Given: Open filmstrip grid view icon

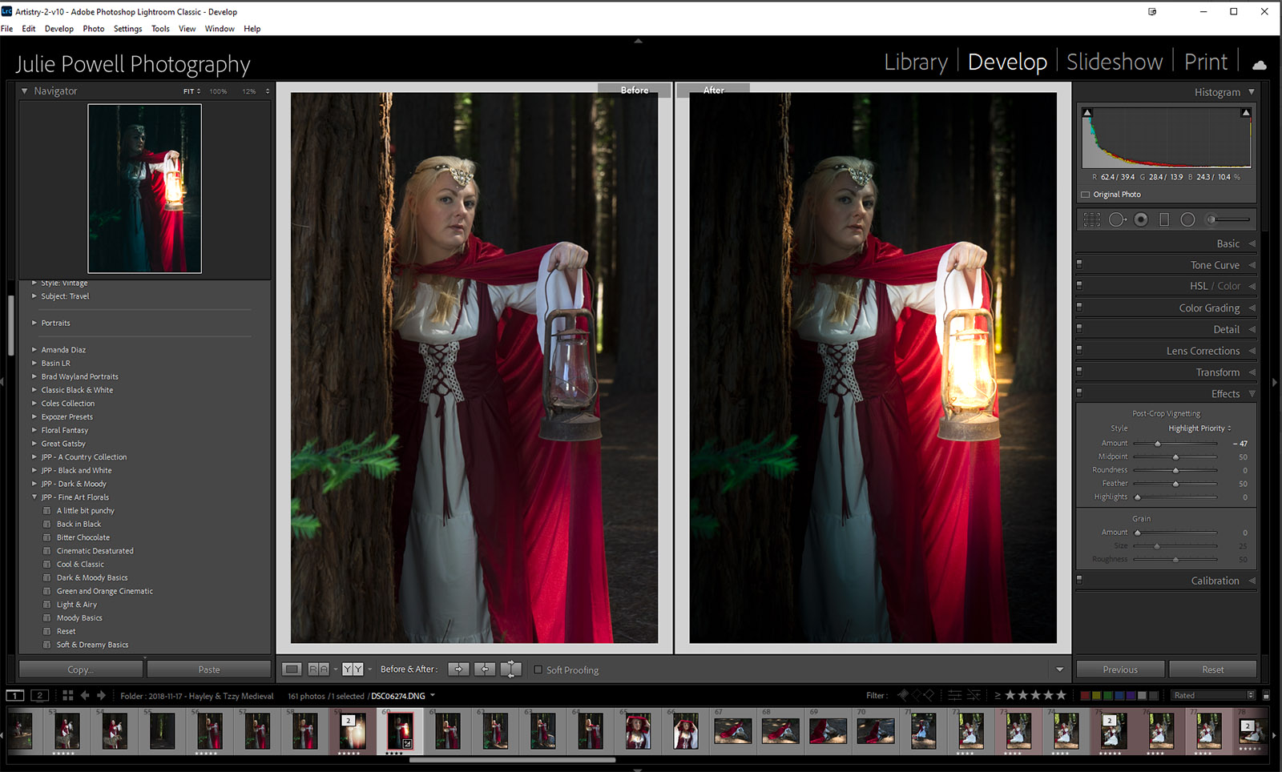Looking at the screenshot, I should (68, 696).
